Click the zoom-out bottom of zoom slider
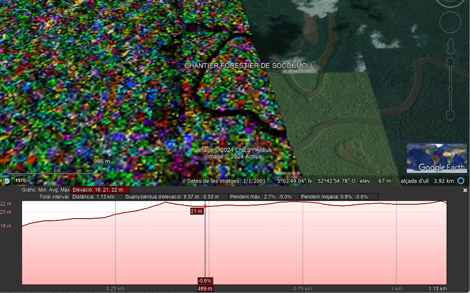The height and width of the screenshot is (293, 470). click(x=450, y=116)
